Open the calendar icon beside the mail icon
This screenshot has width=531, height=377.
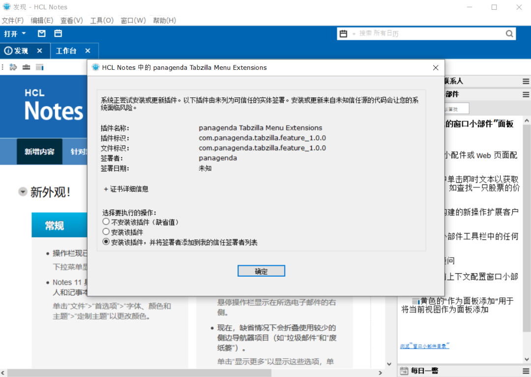tap(58, 33)
